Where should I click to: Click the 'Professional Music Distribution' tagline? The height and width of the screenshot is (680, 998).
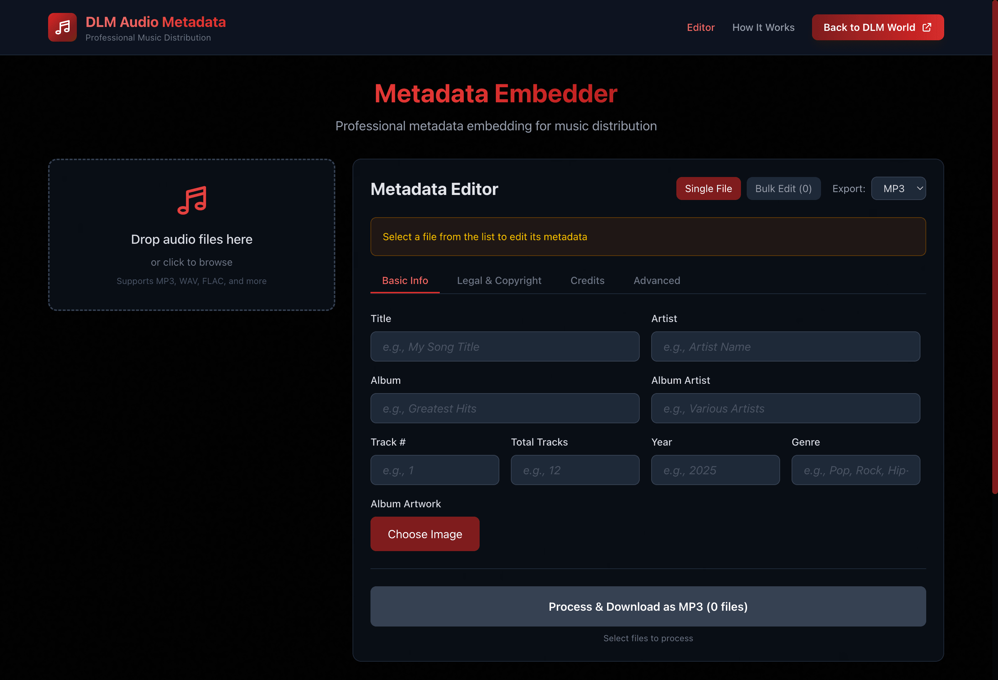tap(148, 38)
